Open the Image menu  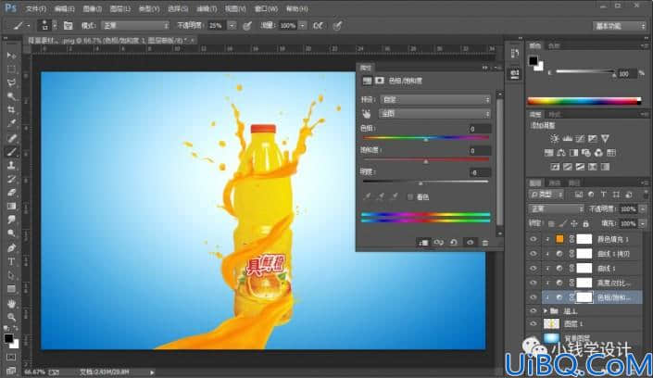[92, 8]
